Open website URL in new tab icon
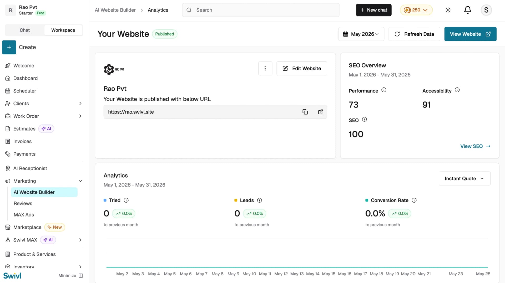 click(x=320, y=112)
